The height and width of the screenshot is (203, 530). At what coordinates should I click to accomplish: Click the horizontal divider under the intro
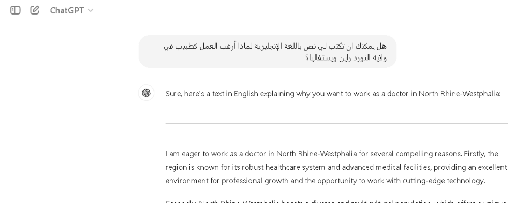[x=336, y=123]
